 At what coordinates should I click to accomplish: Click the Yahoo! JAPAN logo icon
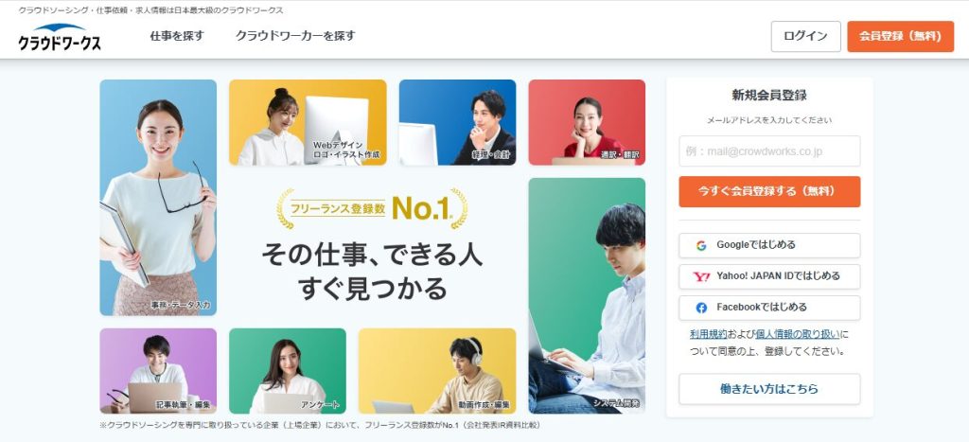(x=701, y=276)
